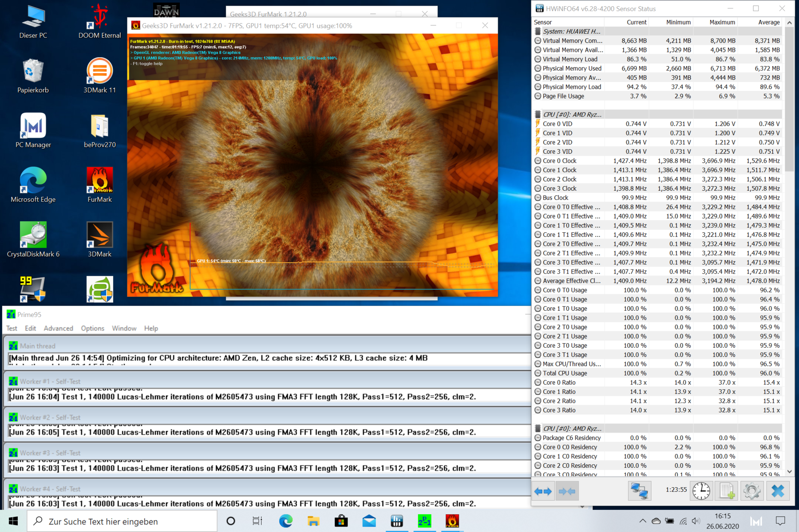Image resolution: width=799 pixels, height=532 pixels.
Task: Click the HWiNFO scrollbar up arrow
Action: coord(789,23)
